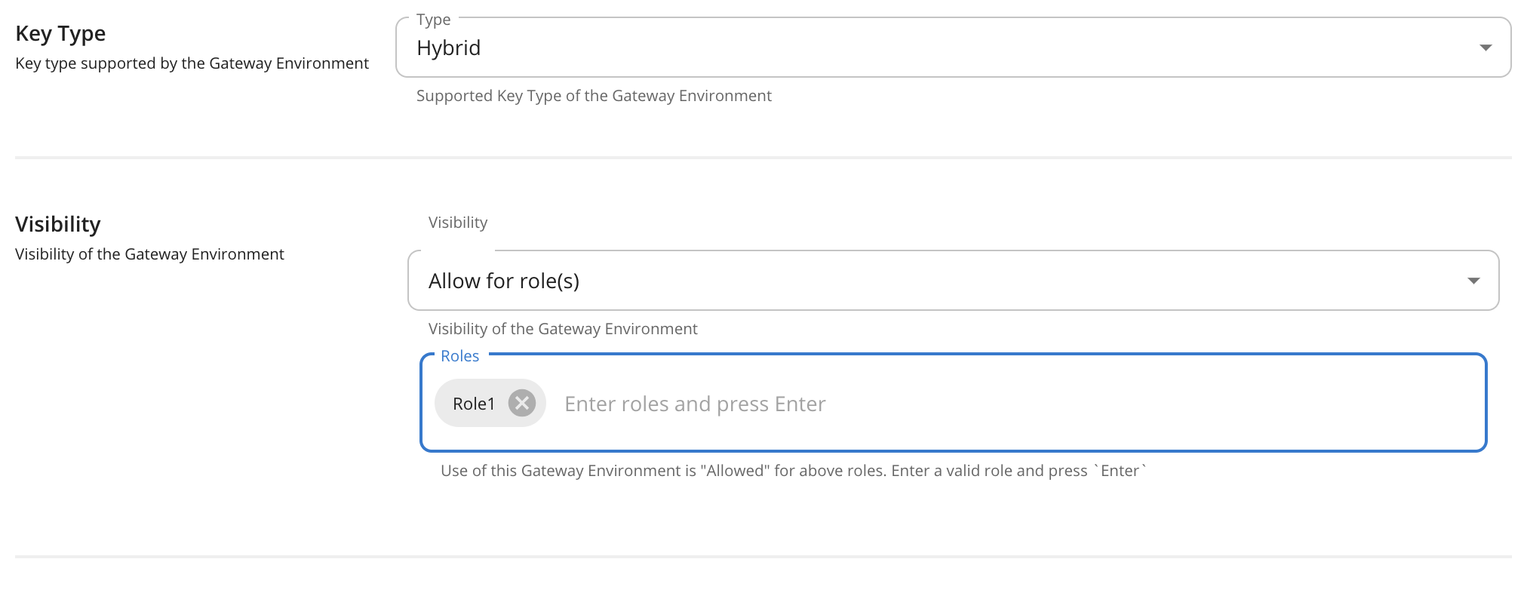
Task: Click 'Supported Key Type of the Gateway Environment' hint
Action: point(594,96)
